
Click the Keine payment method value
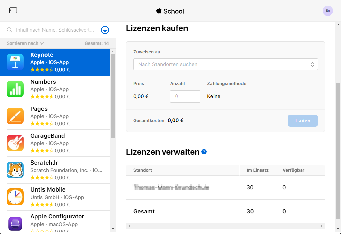pyautogui.click(x=214, y=96)
